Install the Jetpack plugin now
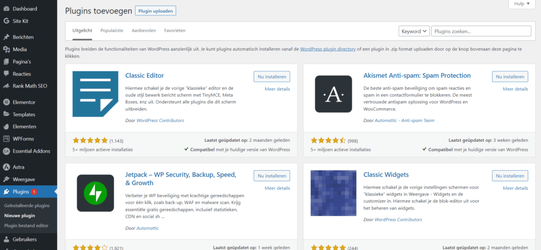 tap(272, 175)
